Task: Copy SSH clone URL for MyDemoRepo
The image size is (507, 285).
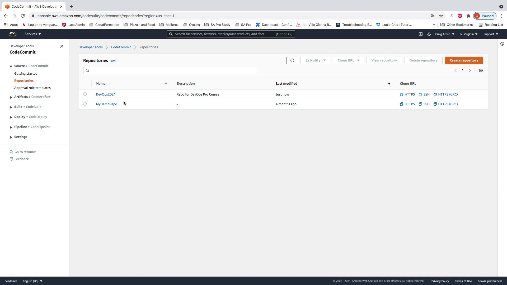Action: 424,104
